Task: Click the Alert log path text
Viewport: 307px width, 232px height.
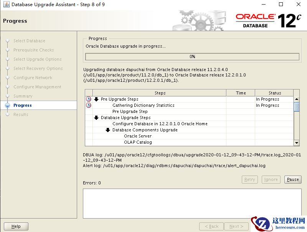Action: pyautogui.click(x=174, y=166)
